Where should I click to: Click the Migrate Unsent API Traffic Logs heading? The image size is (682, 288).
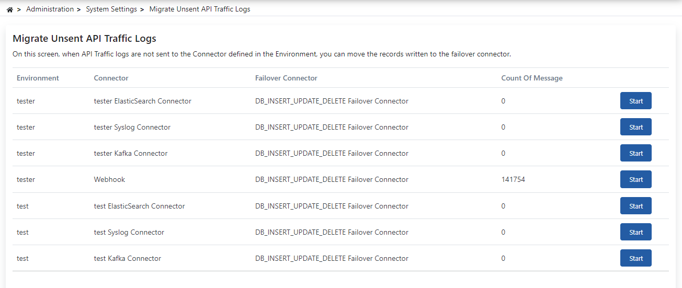[x=84, y=39]
